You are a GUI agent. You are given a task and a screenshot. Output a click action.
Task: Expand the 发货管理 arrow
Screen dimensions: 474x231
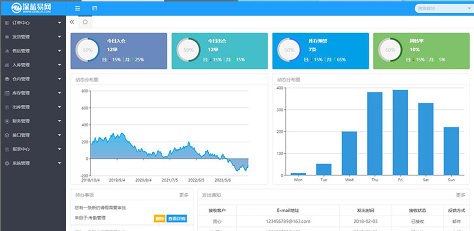click(x=60, y=37)
